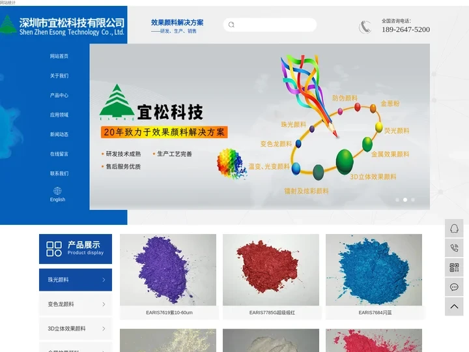Screen dimensions: 469x352
Task: Click the telephone handset icon in header
Action: pos(365,27)
